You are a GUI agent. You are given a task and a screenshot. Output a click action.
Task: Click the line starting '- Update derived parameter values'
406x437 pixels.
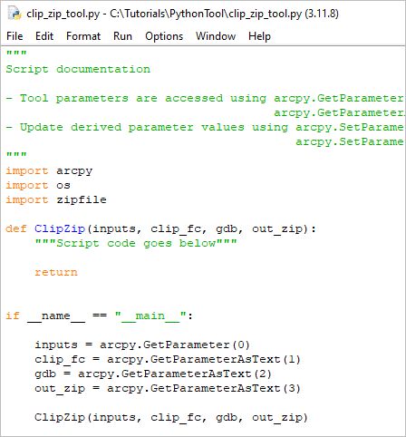pyautogui.click(x=205, y=127)
